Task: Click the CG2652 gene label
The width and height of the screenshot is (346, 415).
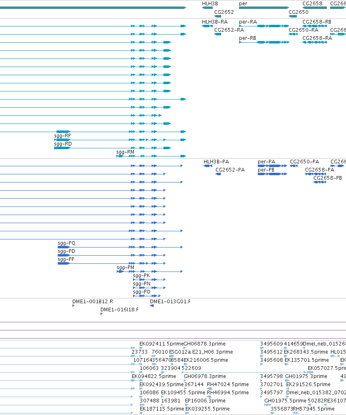Action: point(224,12)
